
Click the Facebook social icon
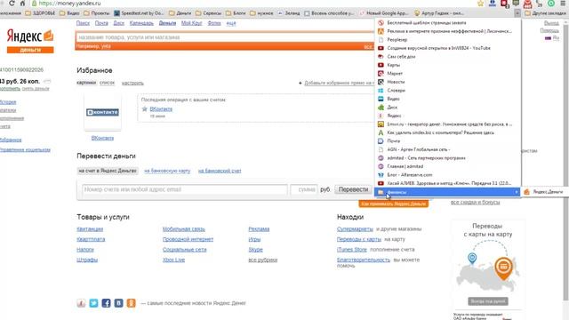[106, 303]
